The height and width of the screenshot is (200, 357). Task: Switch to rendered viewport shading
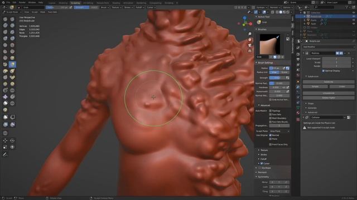pyautogui.click(x=288, y=12)
